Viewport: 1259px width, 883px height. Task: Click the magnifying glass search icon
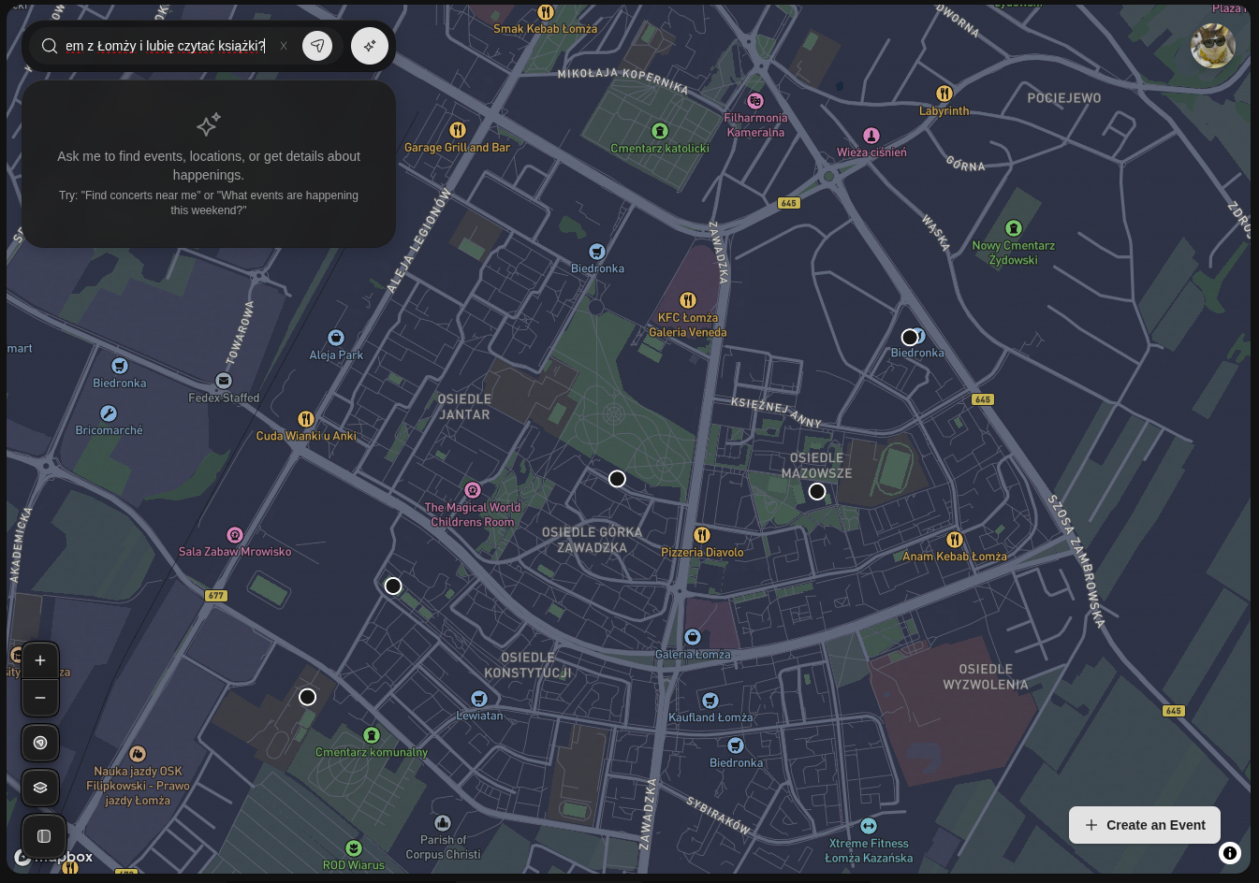pyautogui.click(x=50, y=46)
